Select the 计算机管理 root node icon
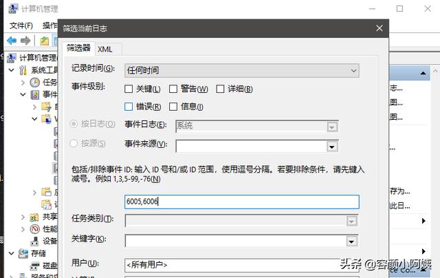440x278 pixels. [x=12, y=58]
